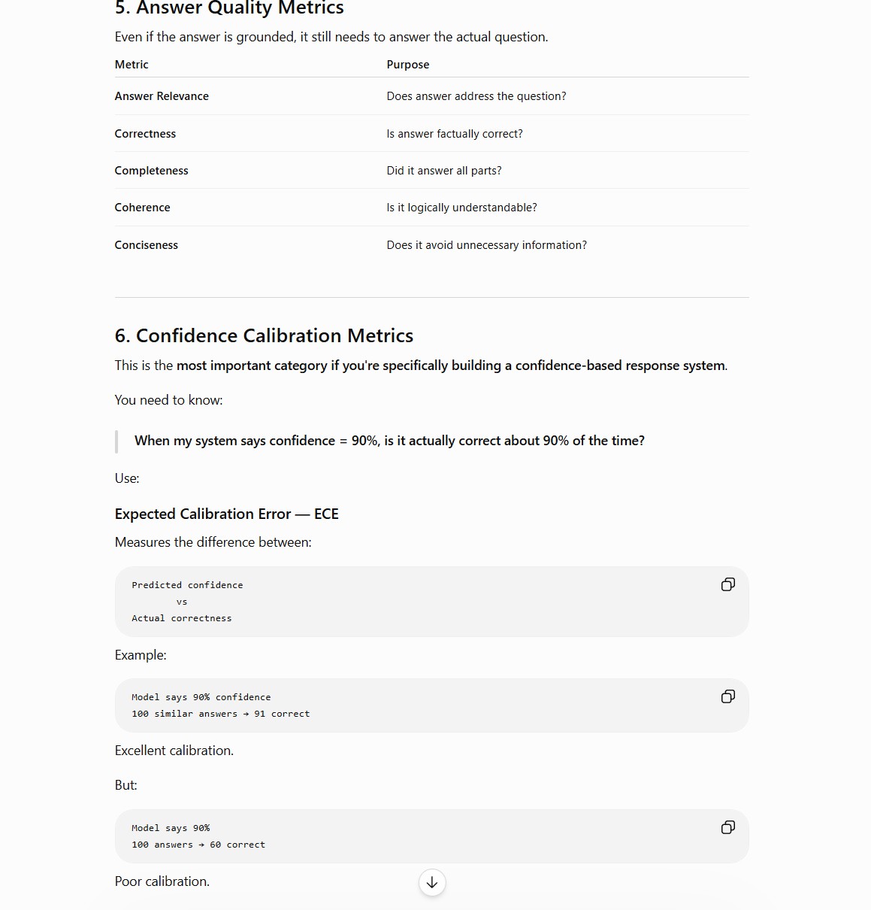871x910 pixels.
Task: Click the Completeness metric name
Action: pos(151,171)
